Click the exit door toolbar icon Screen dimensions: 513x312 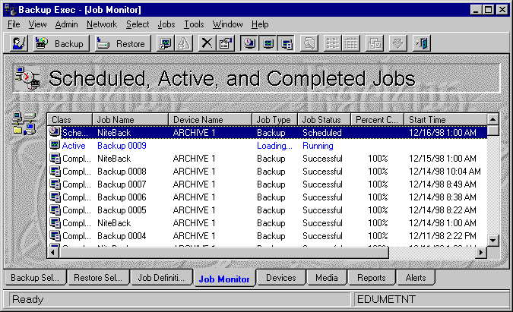(422, 43)
